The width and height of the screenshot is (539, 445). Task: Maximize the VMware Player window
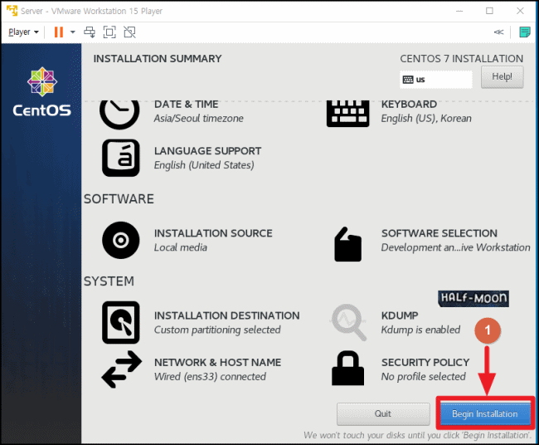coord(489,11)
